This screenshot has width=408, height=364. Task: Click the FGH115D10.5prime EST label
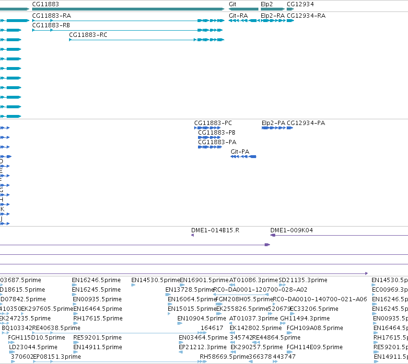37,338
